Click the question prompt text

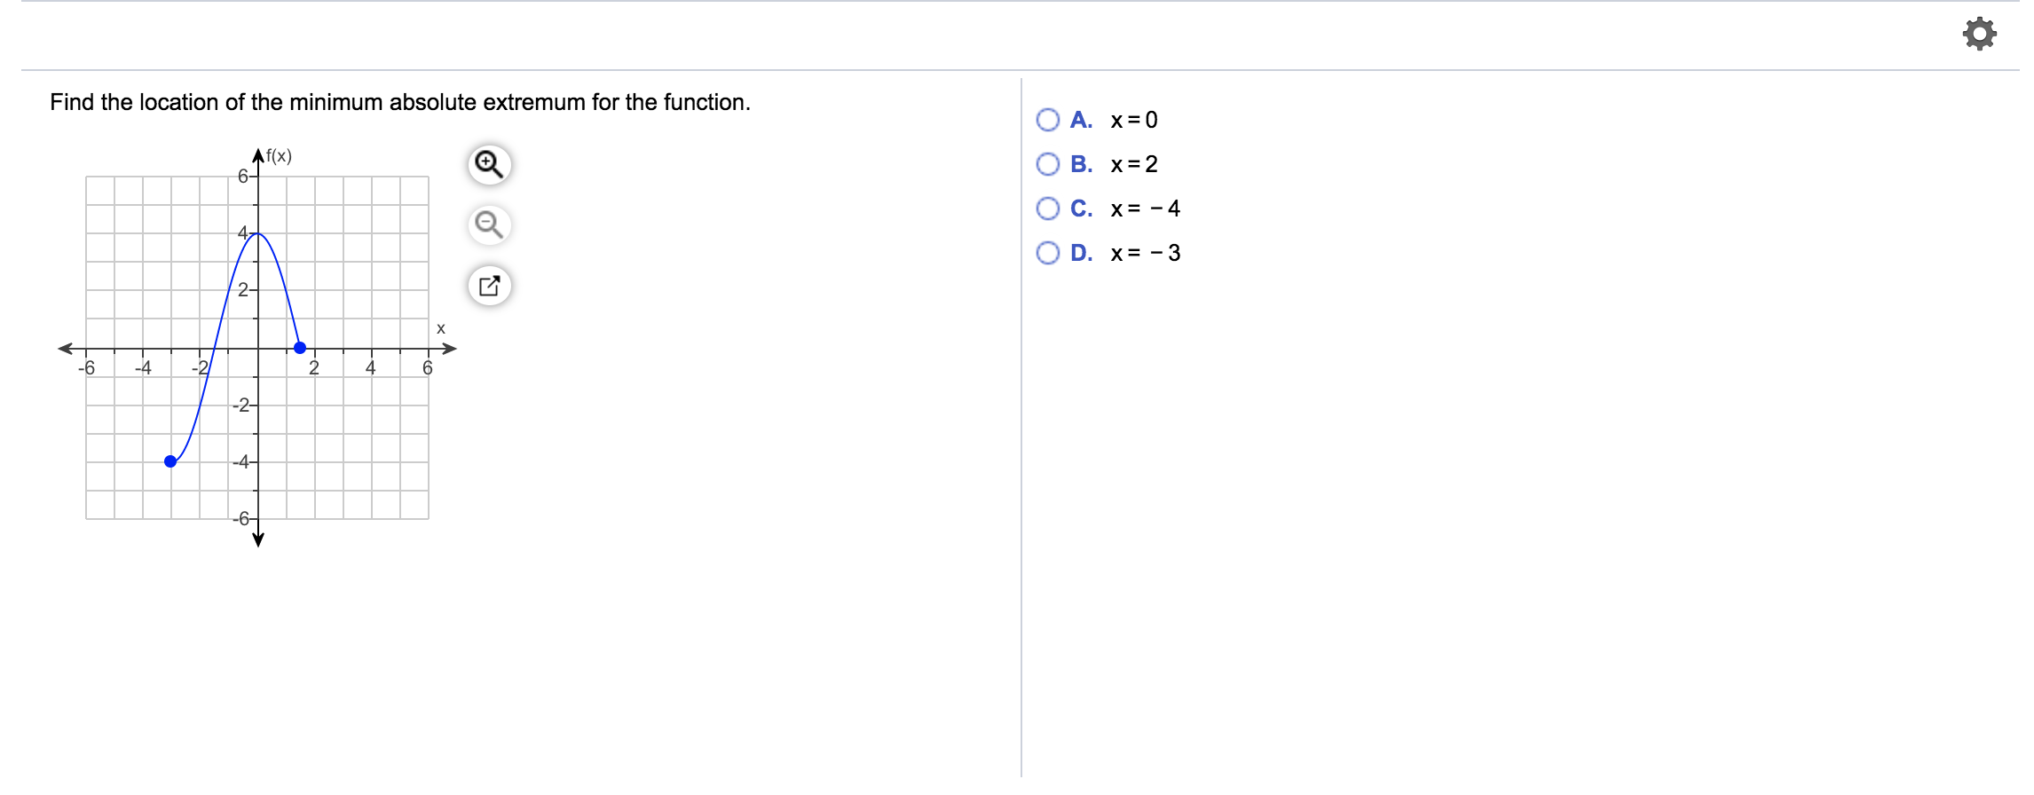pos(400,102)
